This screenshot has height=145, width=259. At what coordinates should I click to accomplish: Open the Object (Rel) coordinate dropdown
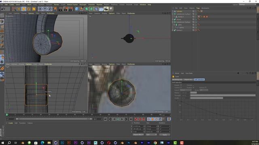(x=138, y=135)
